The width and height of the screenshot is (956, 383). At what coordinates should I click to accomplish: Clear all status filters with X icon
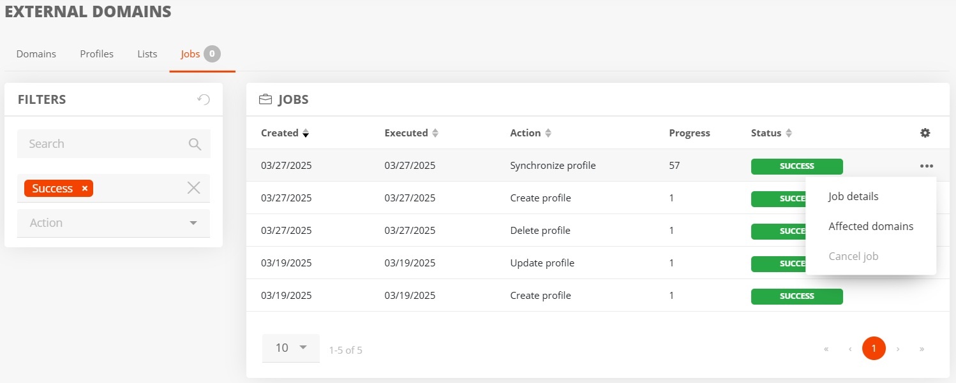[x=193, y=187]
